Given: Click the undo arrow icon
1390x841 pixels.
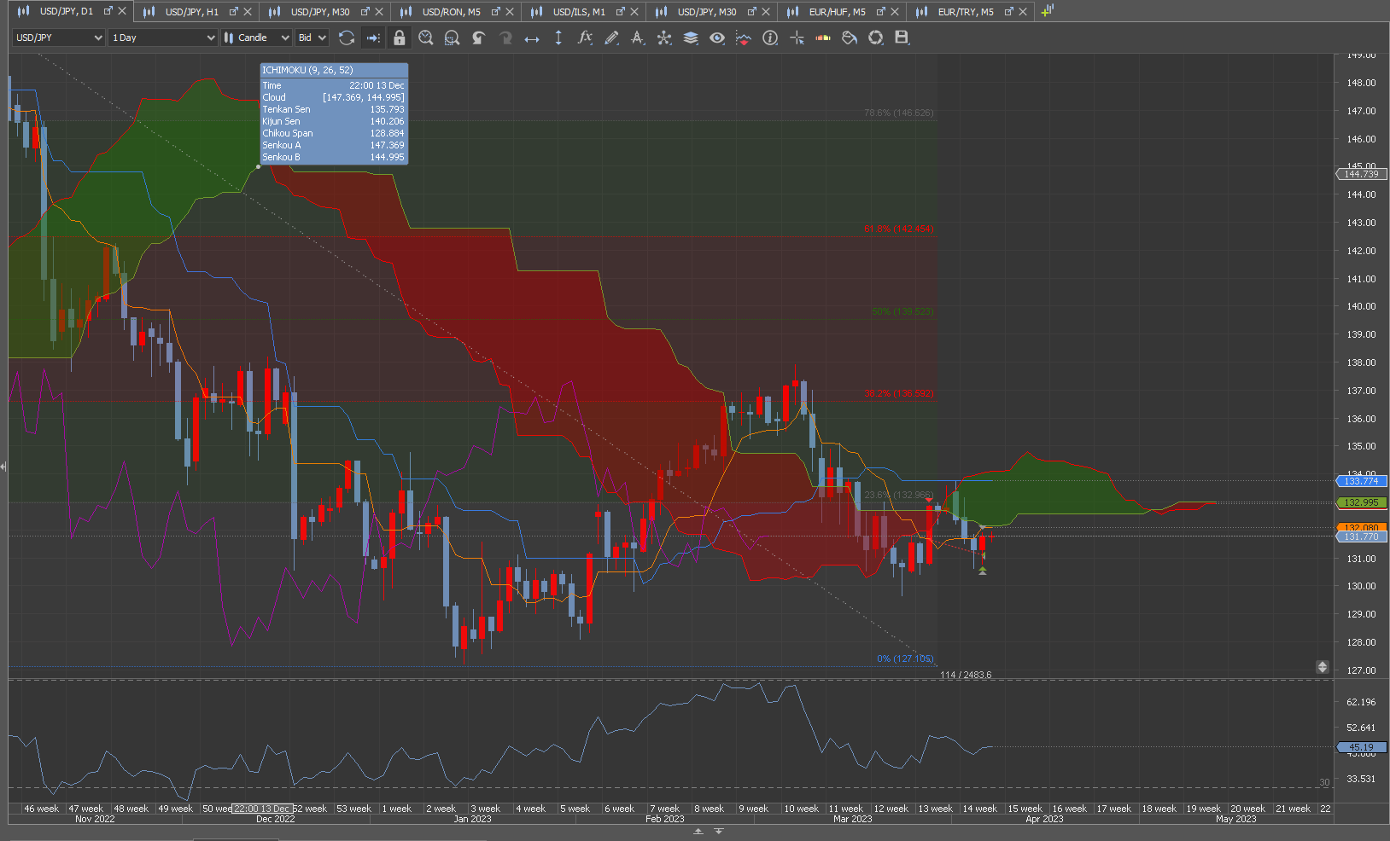Looking at the screenshot, I should click(479, 38).
